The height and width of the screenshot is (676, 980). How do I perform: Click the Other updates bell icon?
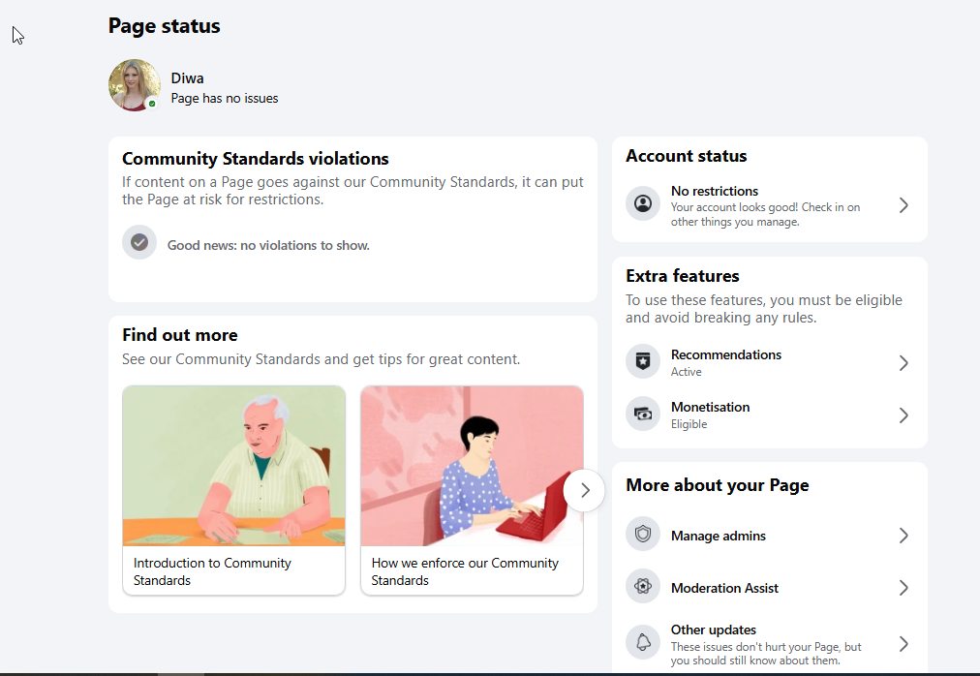click(x=642, y=642)
